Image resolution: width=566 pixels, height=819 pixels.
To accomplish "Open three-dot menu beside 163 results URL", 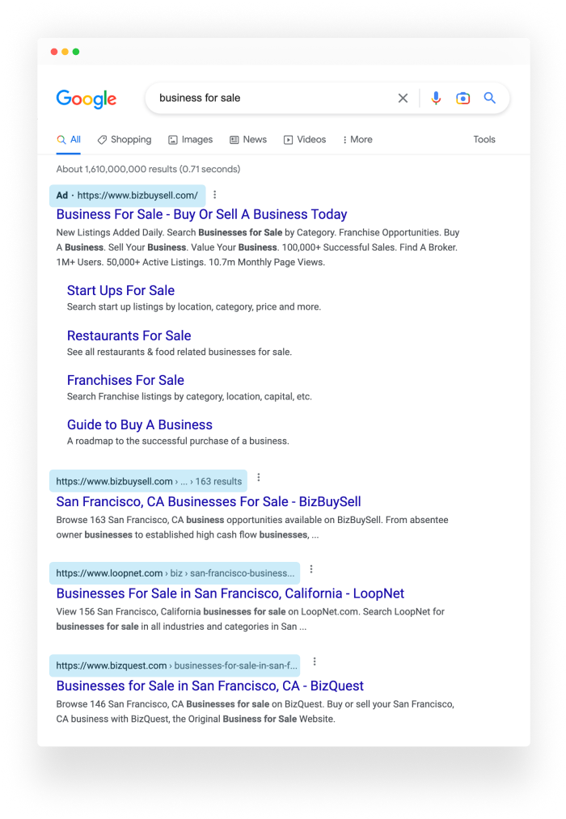I will (x=259, y=477).
